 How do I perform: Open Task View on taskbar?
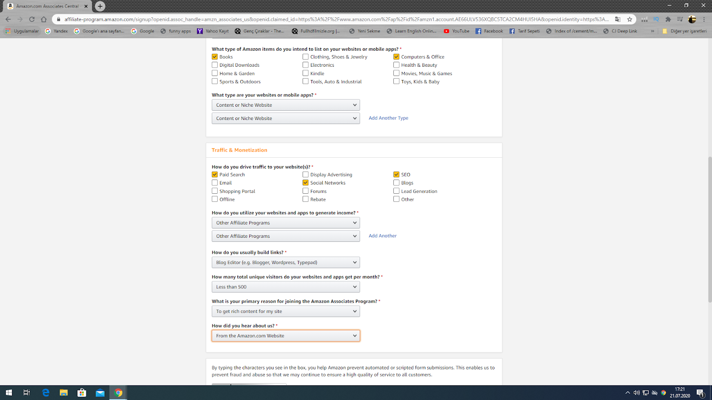pyautogui.click(x=27, y=392)
